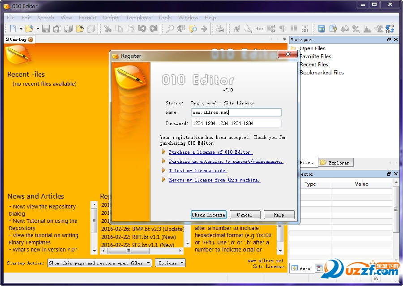Click the News and Articles vertical scrollbar
The image size is (403, 286).
[x=94, y=227]
